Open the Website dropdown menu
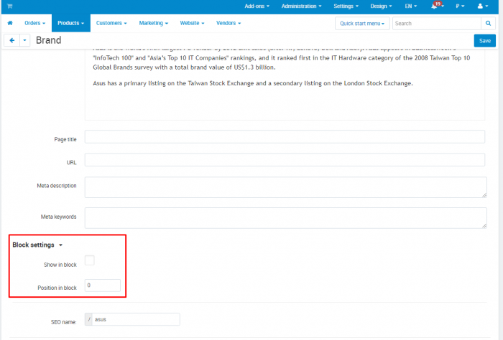The image size is (503, 340). 192,23
